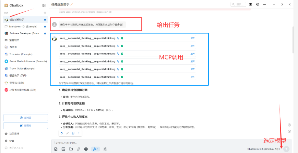Viewport: 298px width, 153px height.
Task: Open the history clock icon in header
Action: point(257,4)
